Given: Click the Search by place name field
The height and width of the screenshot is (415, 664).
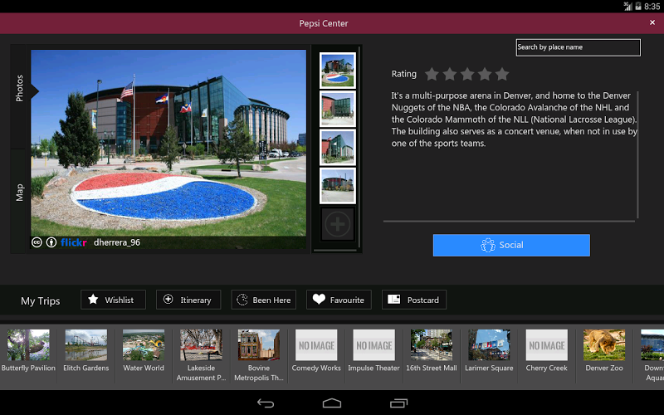Looking at the screenshot, I should (578, 47).
